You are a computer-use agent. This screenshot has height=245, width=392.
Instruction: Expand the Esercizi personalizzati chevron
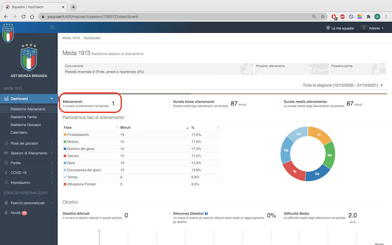52,203
